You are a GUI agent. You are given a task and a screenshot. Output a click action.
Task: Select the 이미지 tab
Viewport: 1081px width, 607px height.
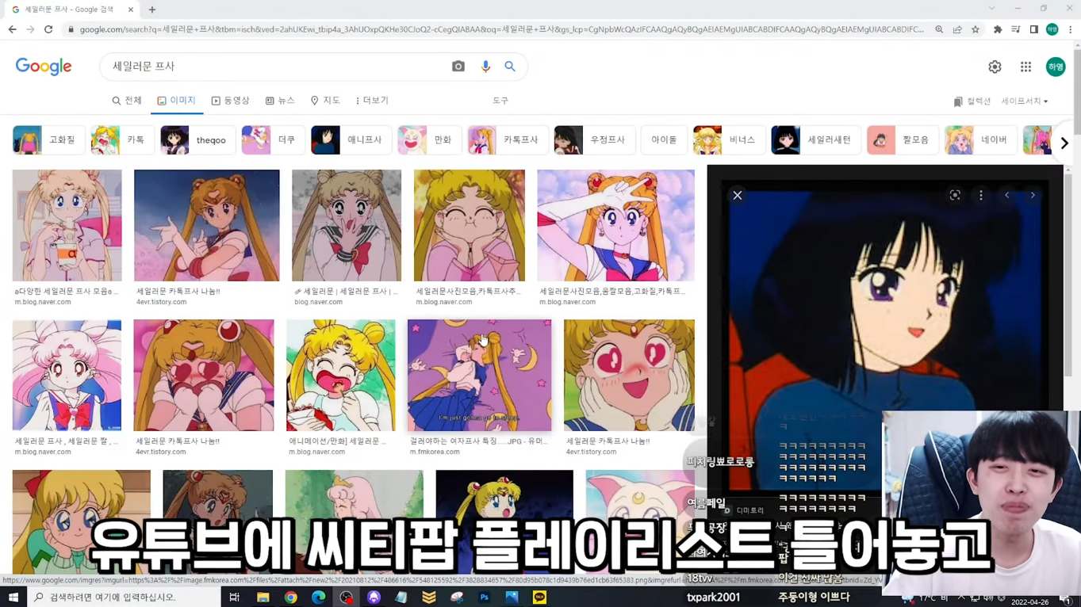tap(176, 101)
